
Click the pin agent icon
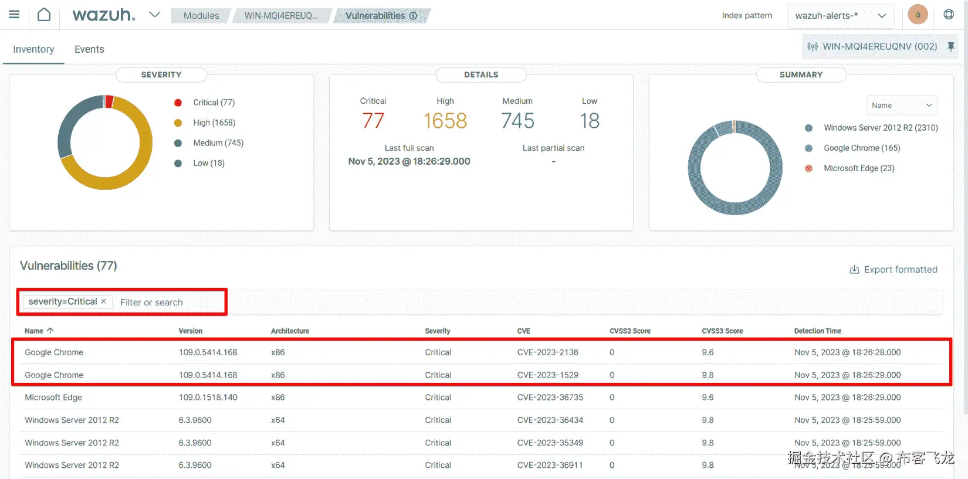coord(951,46)
